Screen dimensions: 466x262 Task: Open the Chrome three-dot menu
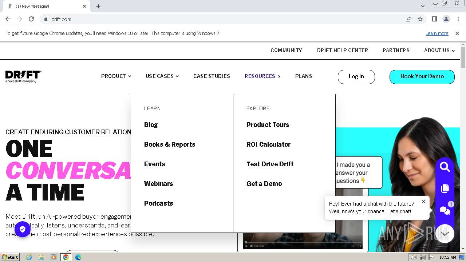458,19
